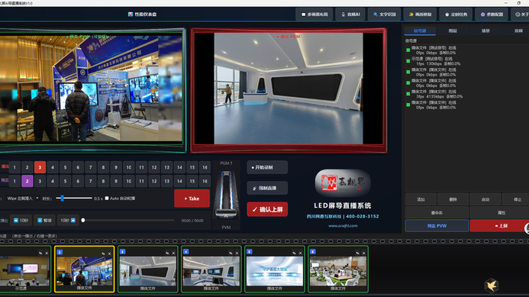Open the 性能仪表盘 performance dashboard
The image size is (529, 297).
[142, 15]
